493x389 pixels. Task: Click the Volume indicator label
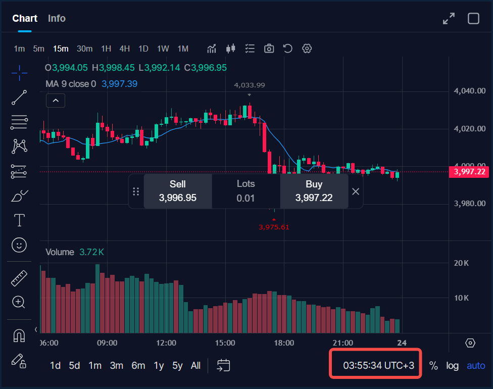[60, 252]
